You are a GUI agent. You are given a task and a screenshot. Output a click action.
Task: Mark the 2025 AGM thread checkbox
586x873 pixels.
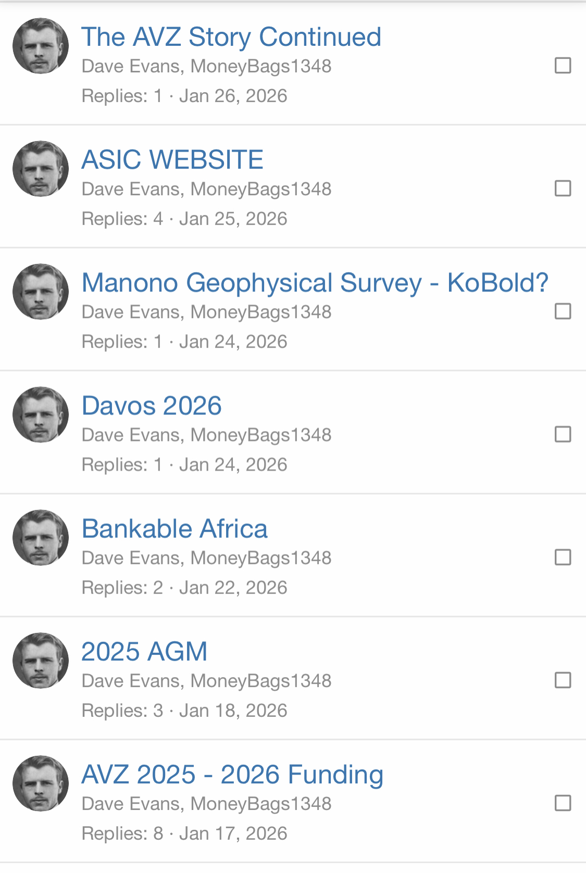point(563,680)
